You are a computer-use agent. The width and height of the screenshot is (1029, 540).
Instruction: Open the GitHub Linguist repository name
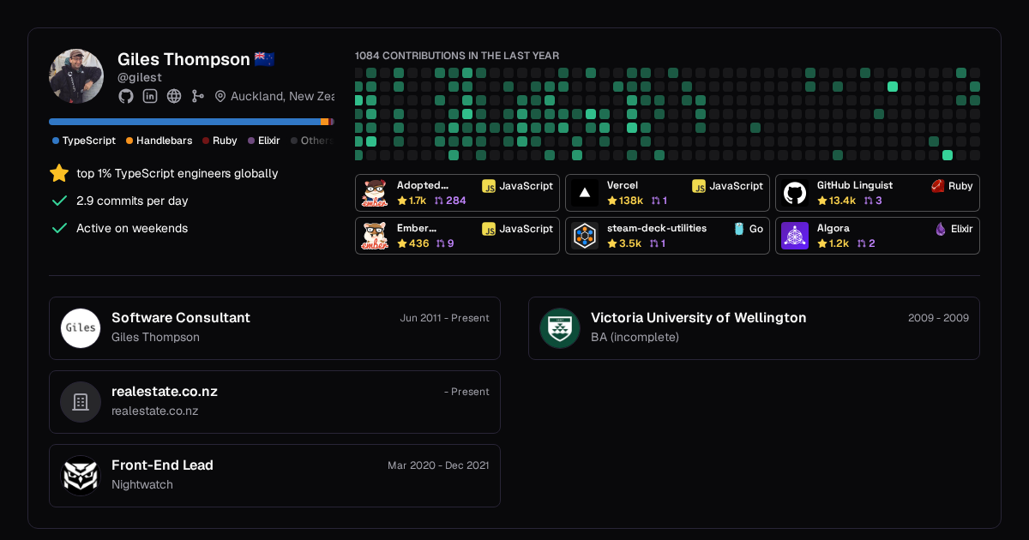pos(855,185)
